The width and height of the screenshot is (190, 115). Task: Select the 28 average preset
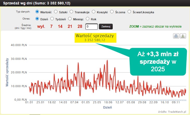point(80,27)
